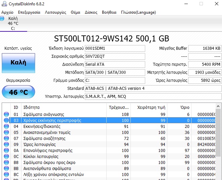Click the 46 °C temperature button

coord(18,92)
